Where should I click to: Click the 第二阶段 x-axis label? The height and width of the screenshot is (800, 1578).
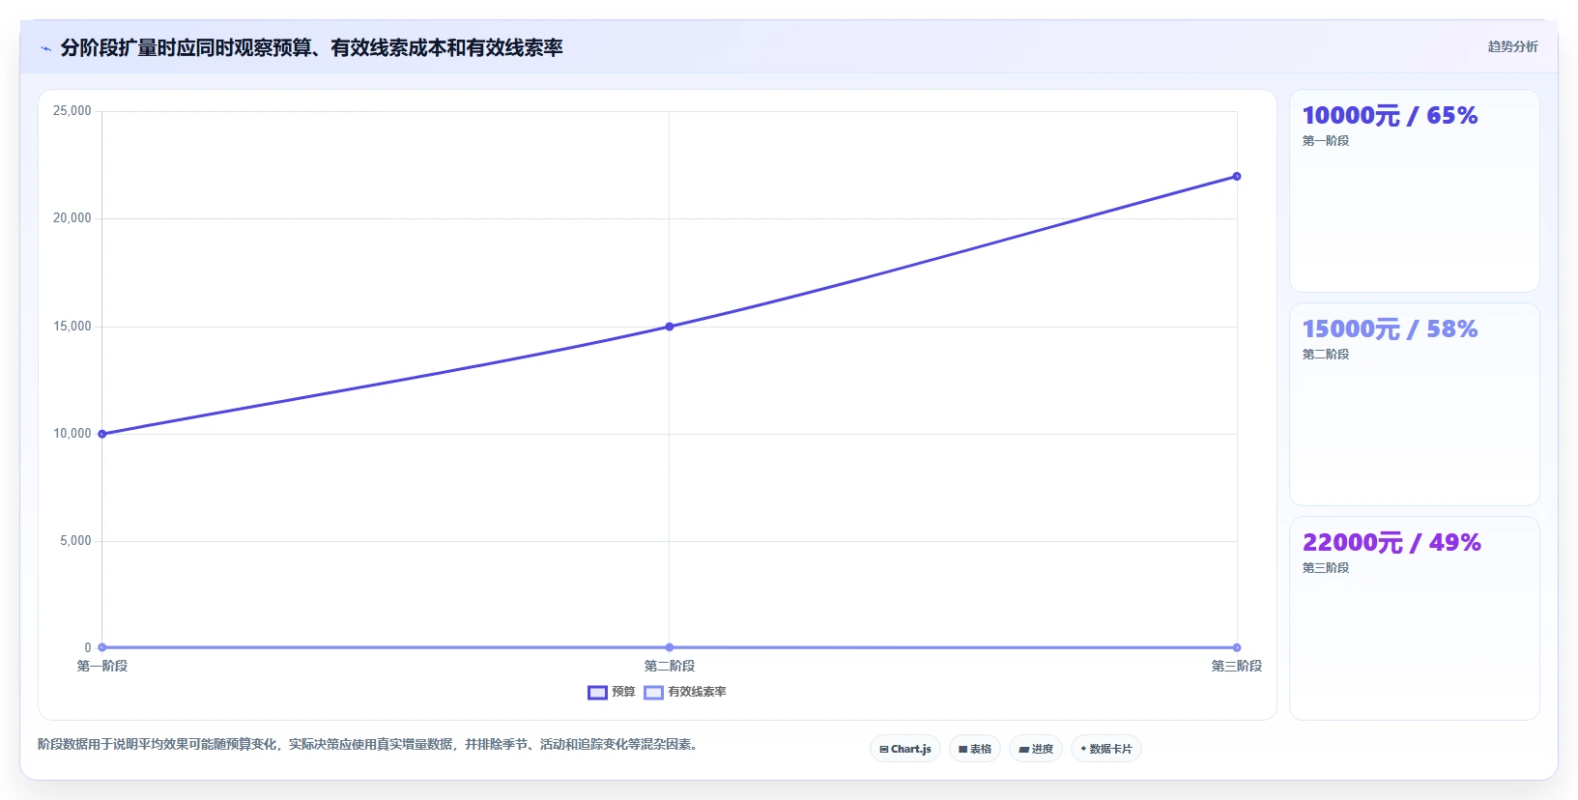click(x=670, y=666)
